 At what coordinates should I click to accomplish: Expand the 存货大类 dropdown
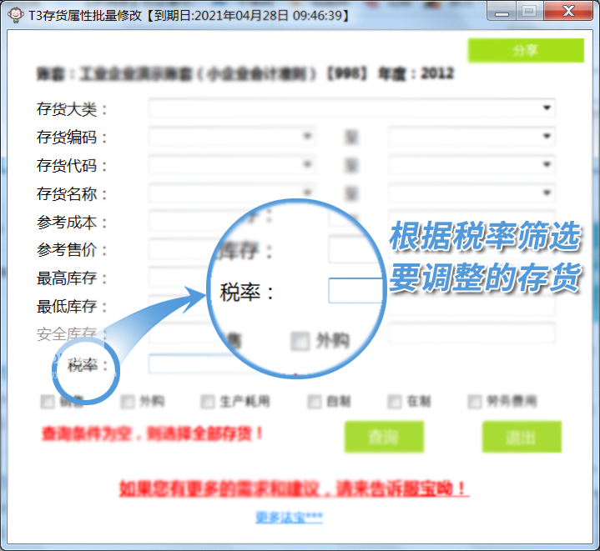click(547, 108)
